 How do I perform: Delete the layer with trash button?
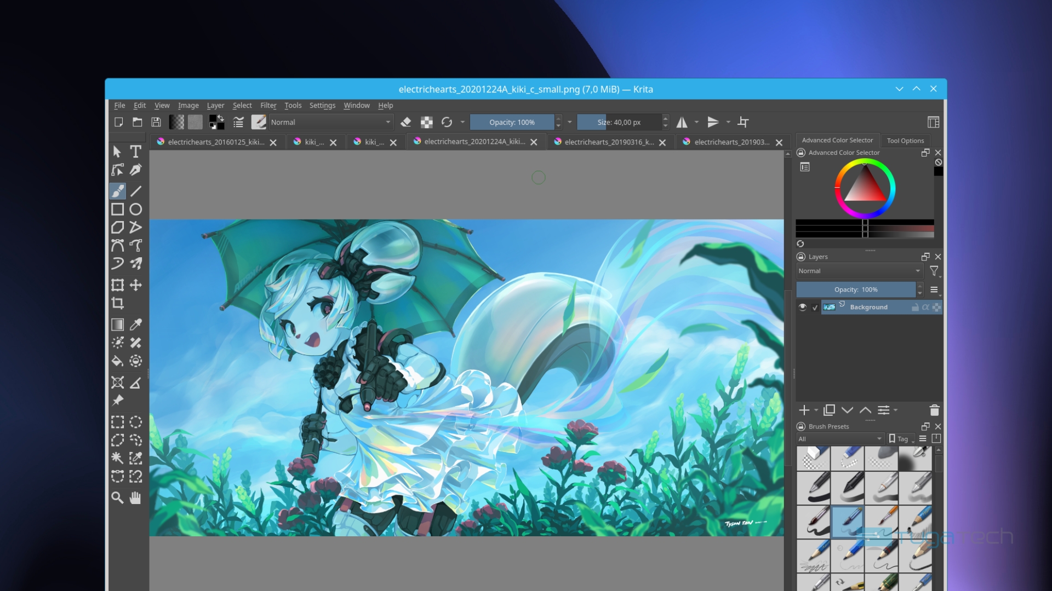pos(935,410)
